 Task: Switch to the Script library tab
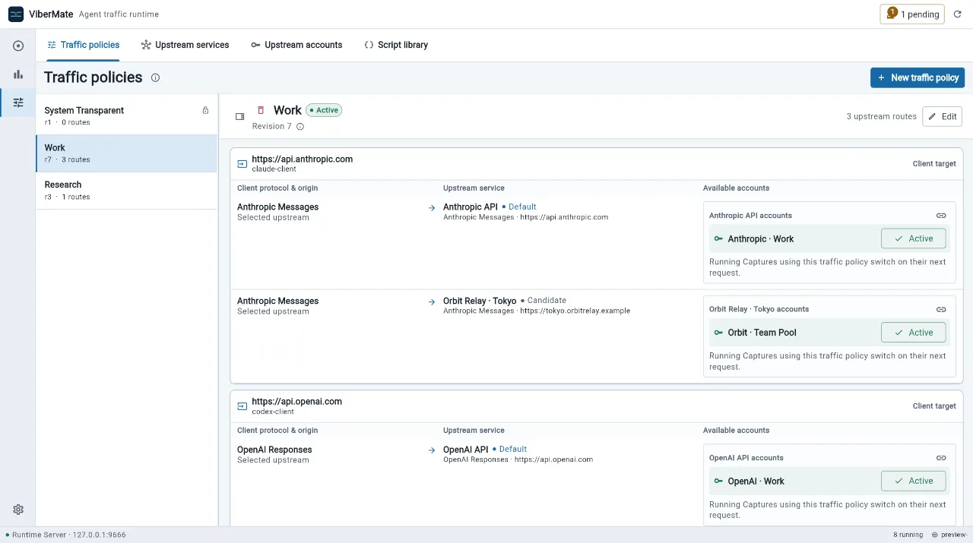coord(396,45)
